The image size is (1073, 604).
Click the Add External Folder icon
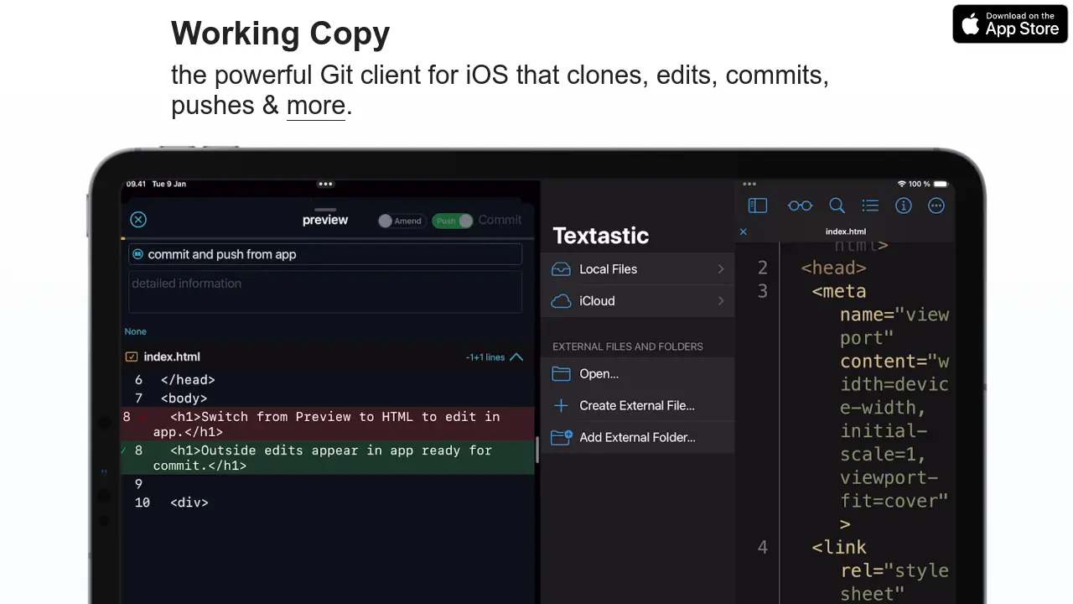[x=561, y=437]
